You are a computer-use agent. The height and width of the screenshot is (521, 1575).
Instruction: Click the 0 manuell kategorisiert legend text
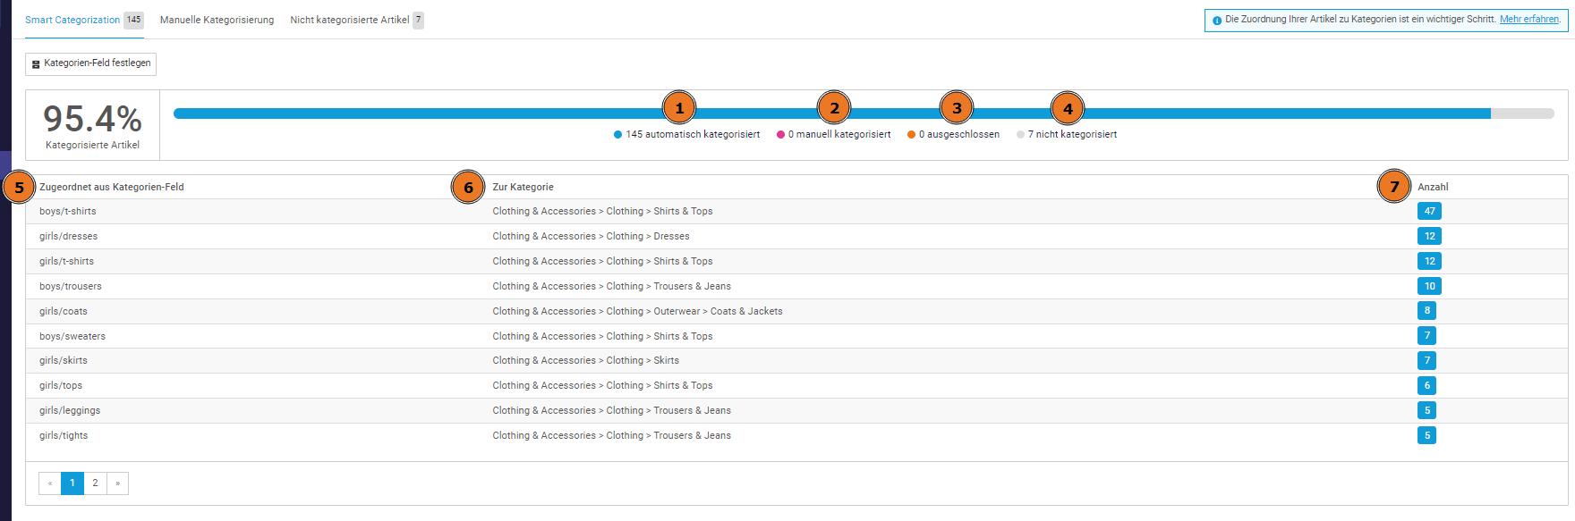(839, 135)
